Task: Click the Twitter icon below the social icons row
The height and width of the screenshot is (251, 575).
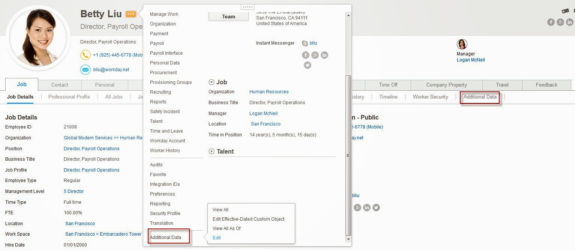Action: 308,65
